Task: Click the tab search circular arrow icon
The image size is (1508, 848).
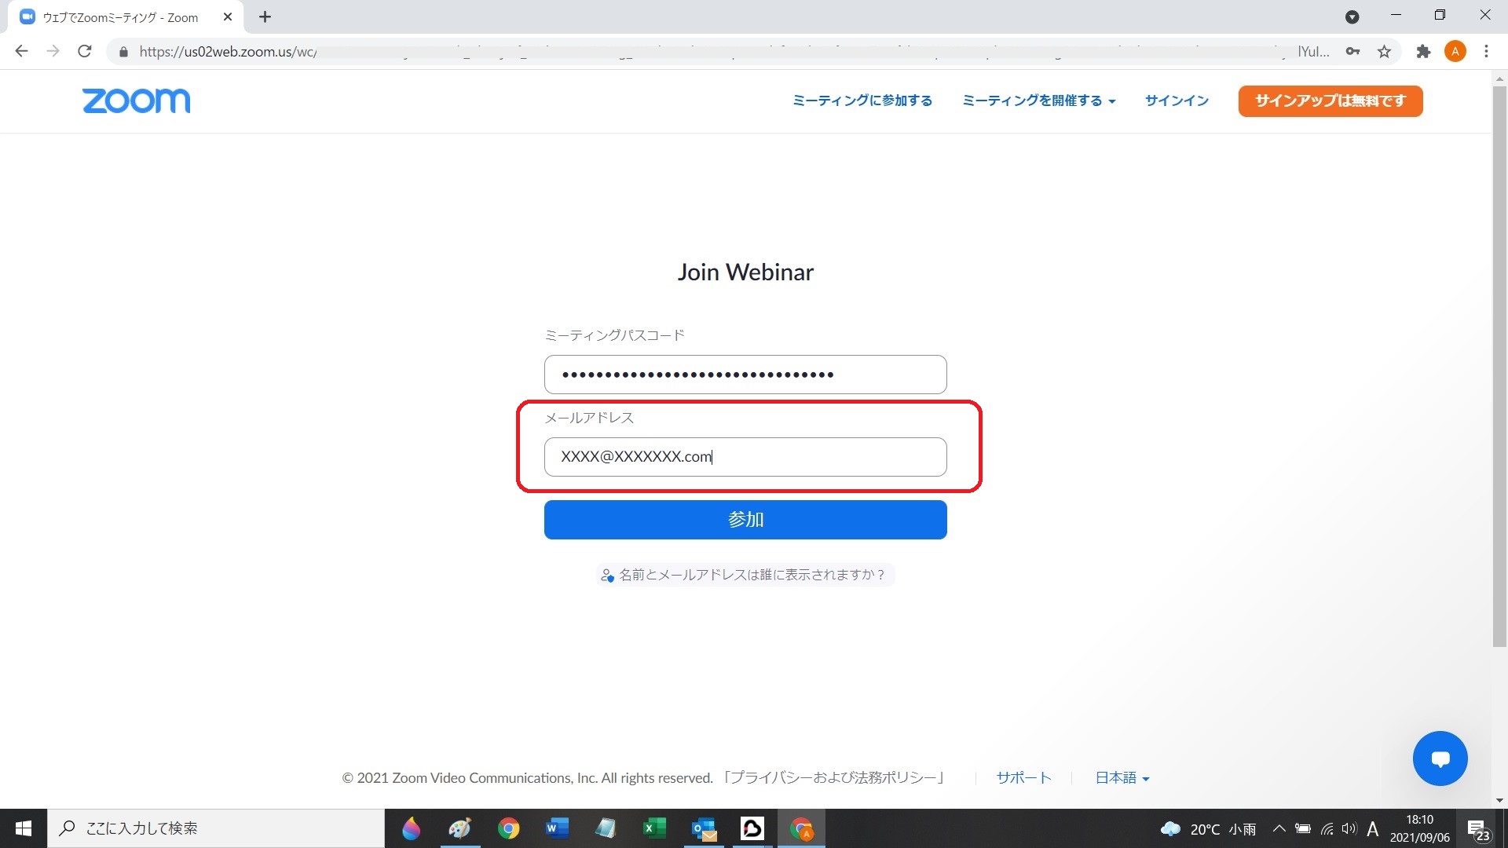Action: 1352,16
